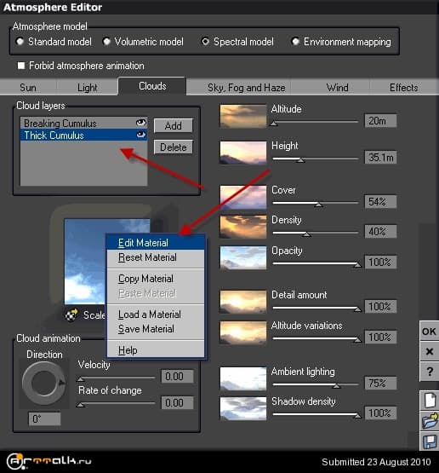The height and width of the screenshot is (473, 439).
Task: Click the Density preview thumbnail
Action: tap(243, 227)
